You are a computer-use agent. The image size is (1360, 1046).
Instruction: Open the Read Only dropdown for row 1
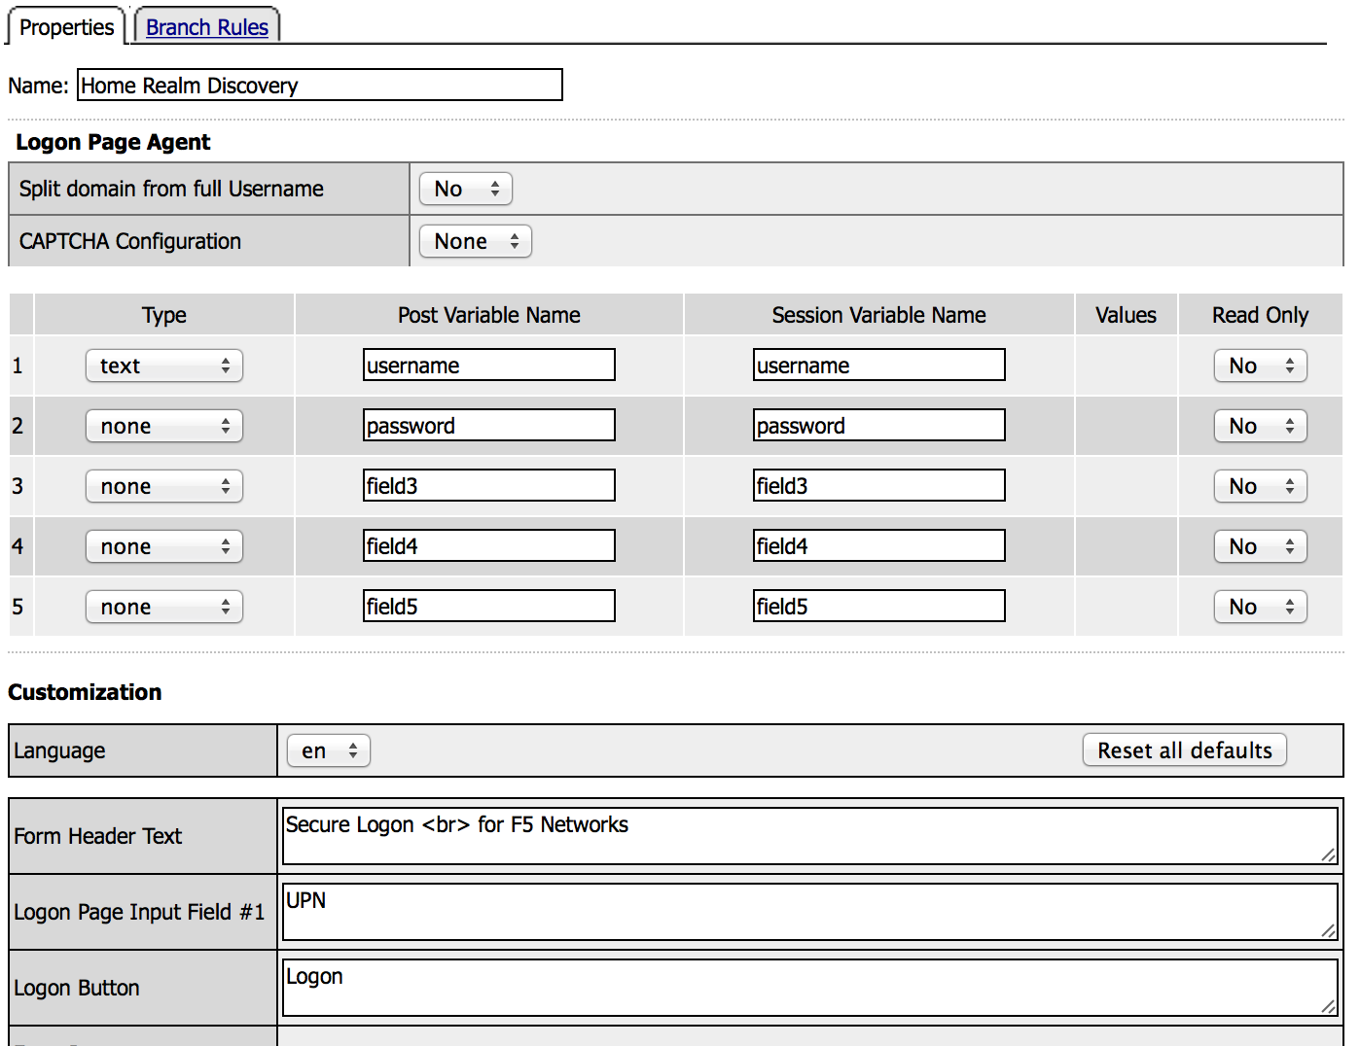tap(1260, 366)
